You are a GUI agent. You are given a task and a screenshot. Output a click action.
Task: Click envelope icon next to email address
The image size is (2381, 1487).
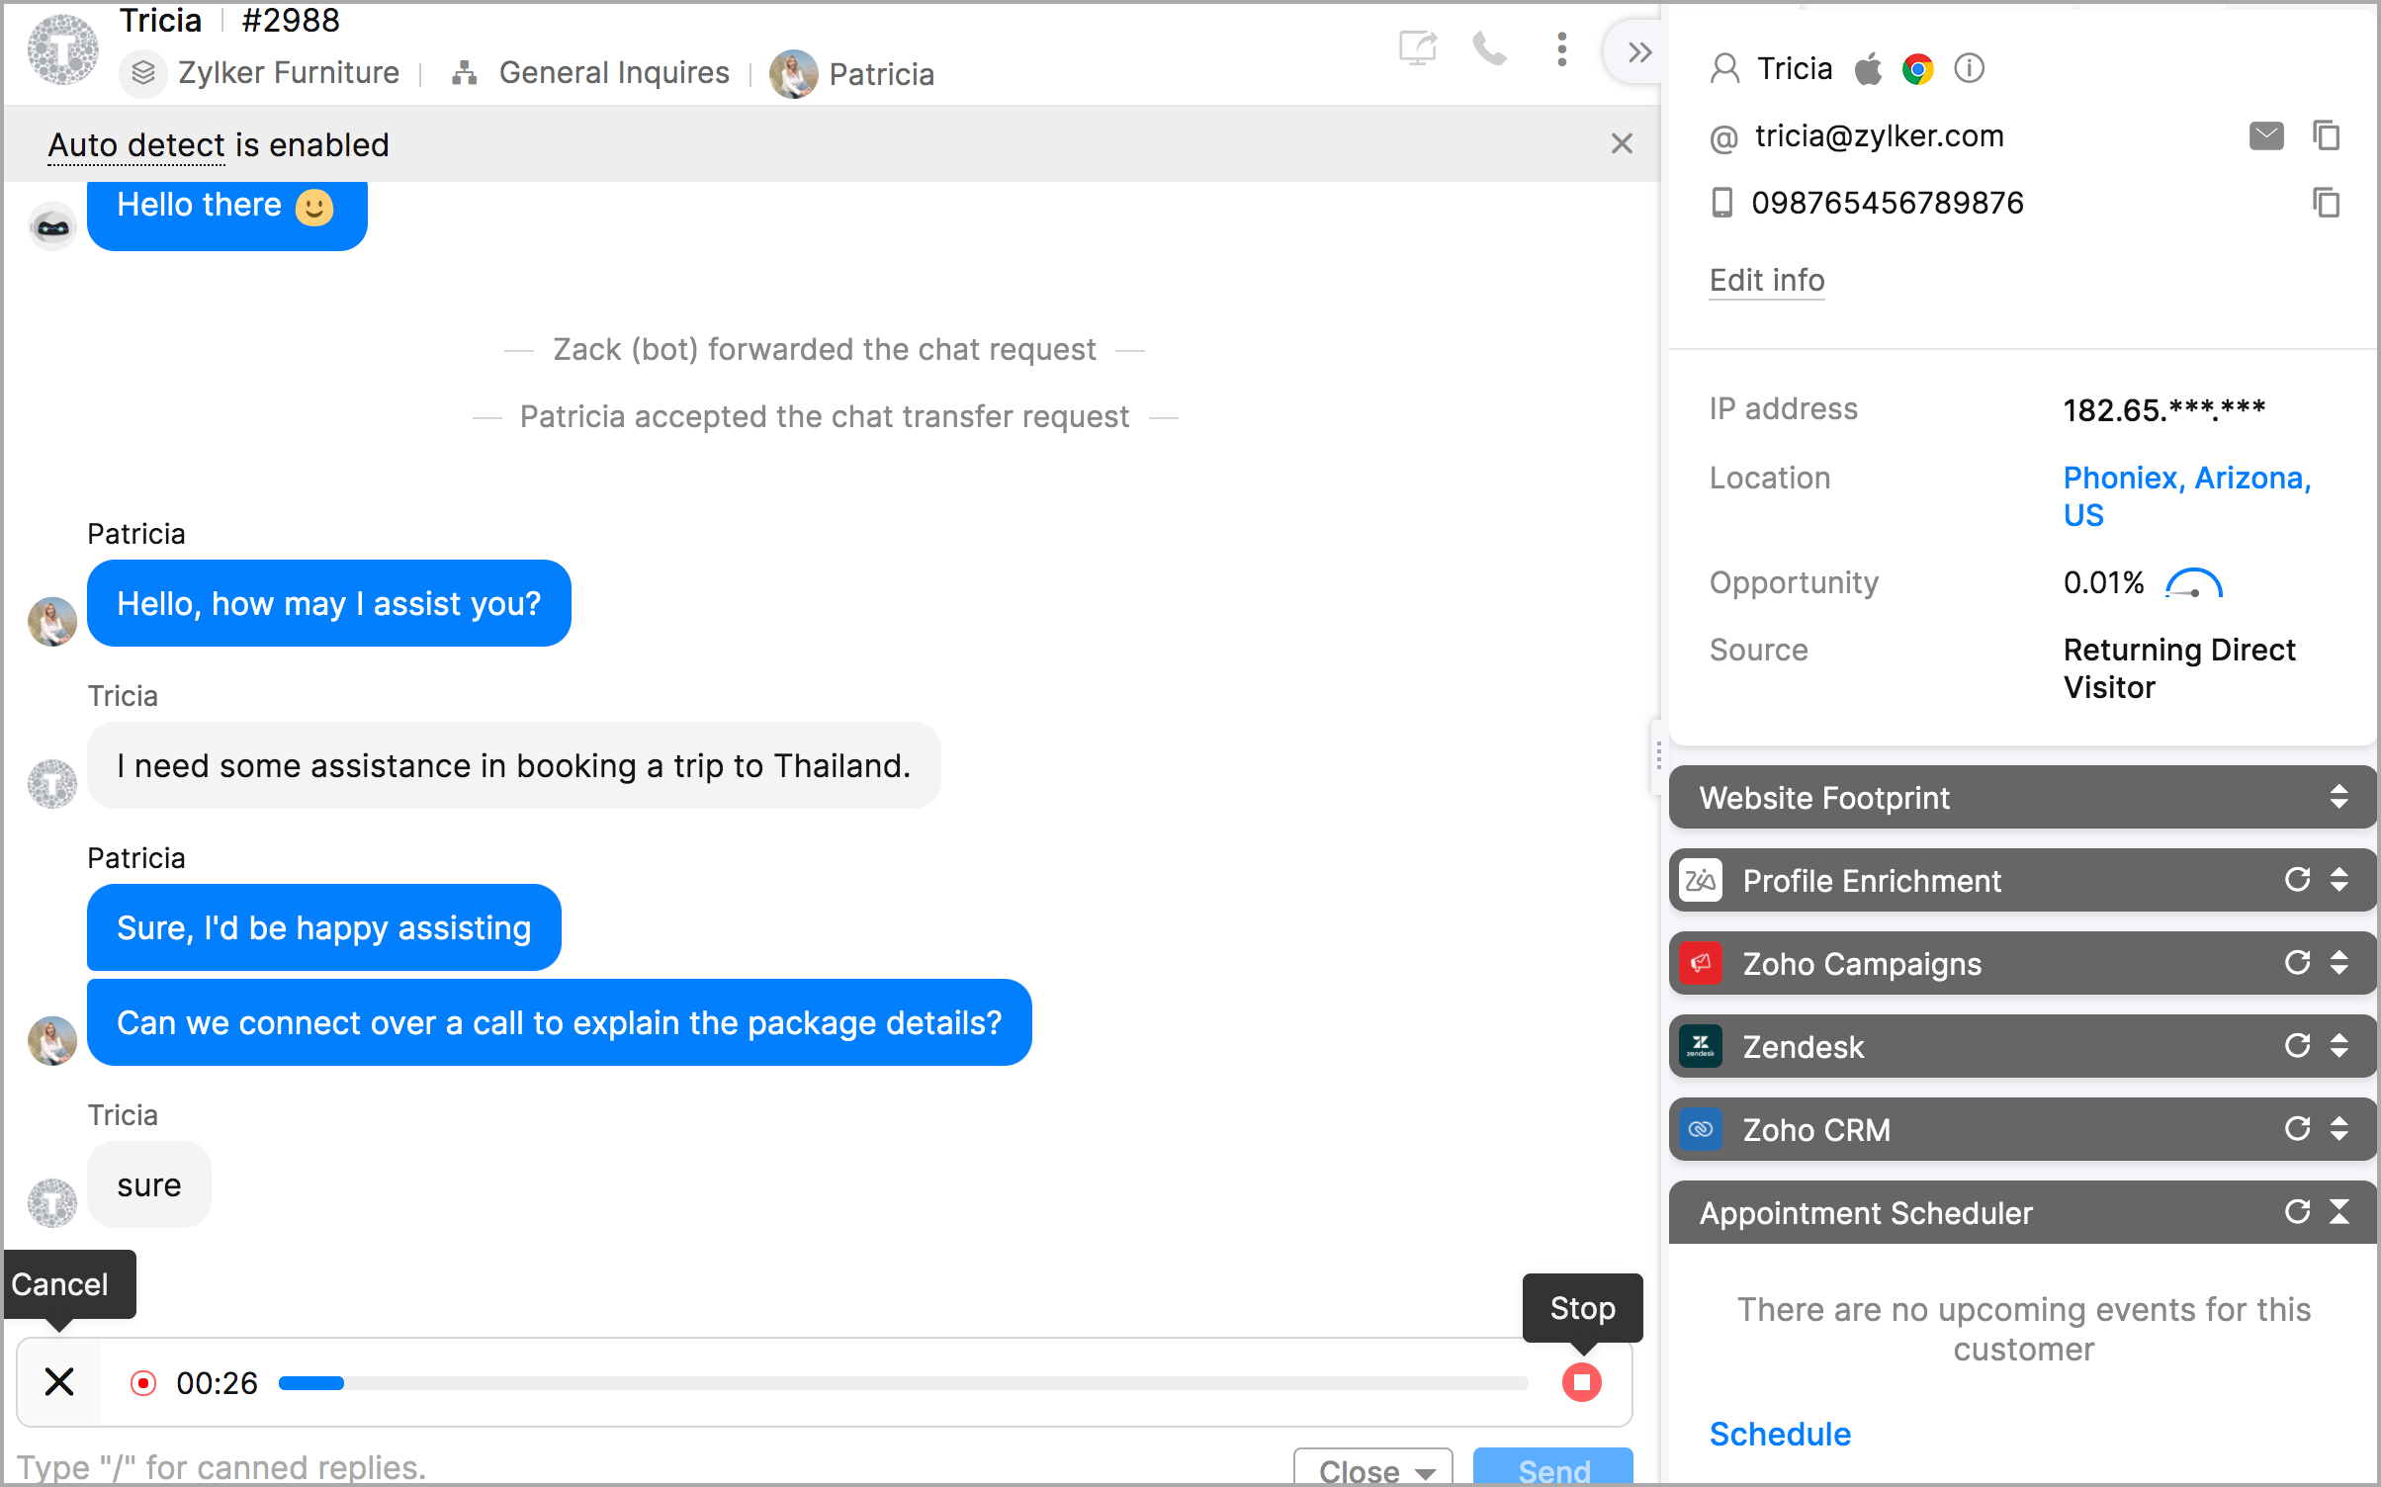2265,135
